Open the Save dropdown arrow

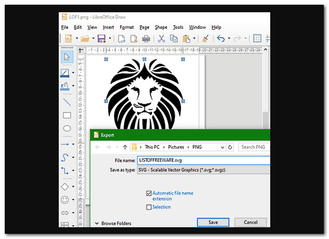(x=110, y=38)
